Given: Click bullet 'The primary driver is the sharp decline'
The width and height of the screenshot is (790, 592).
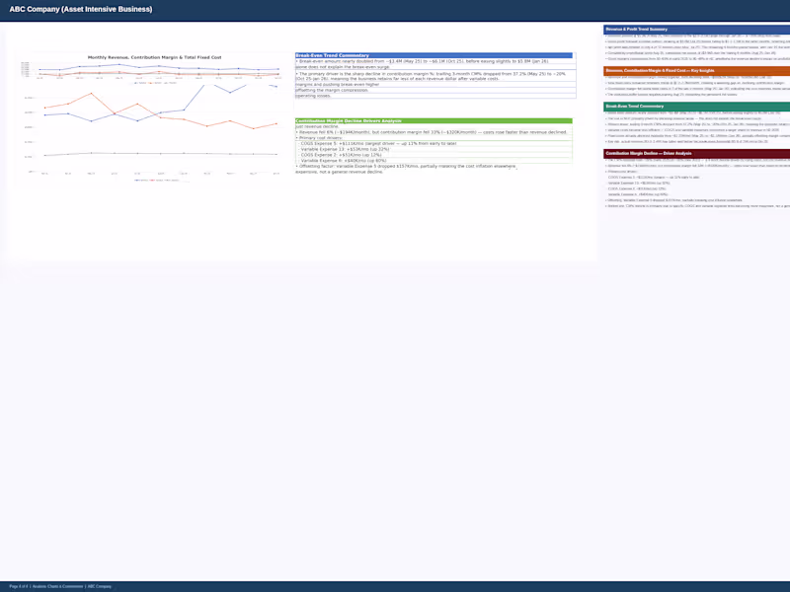Looking at the screenshot, I should 431,76.
